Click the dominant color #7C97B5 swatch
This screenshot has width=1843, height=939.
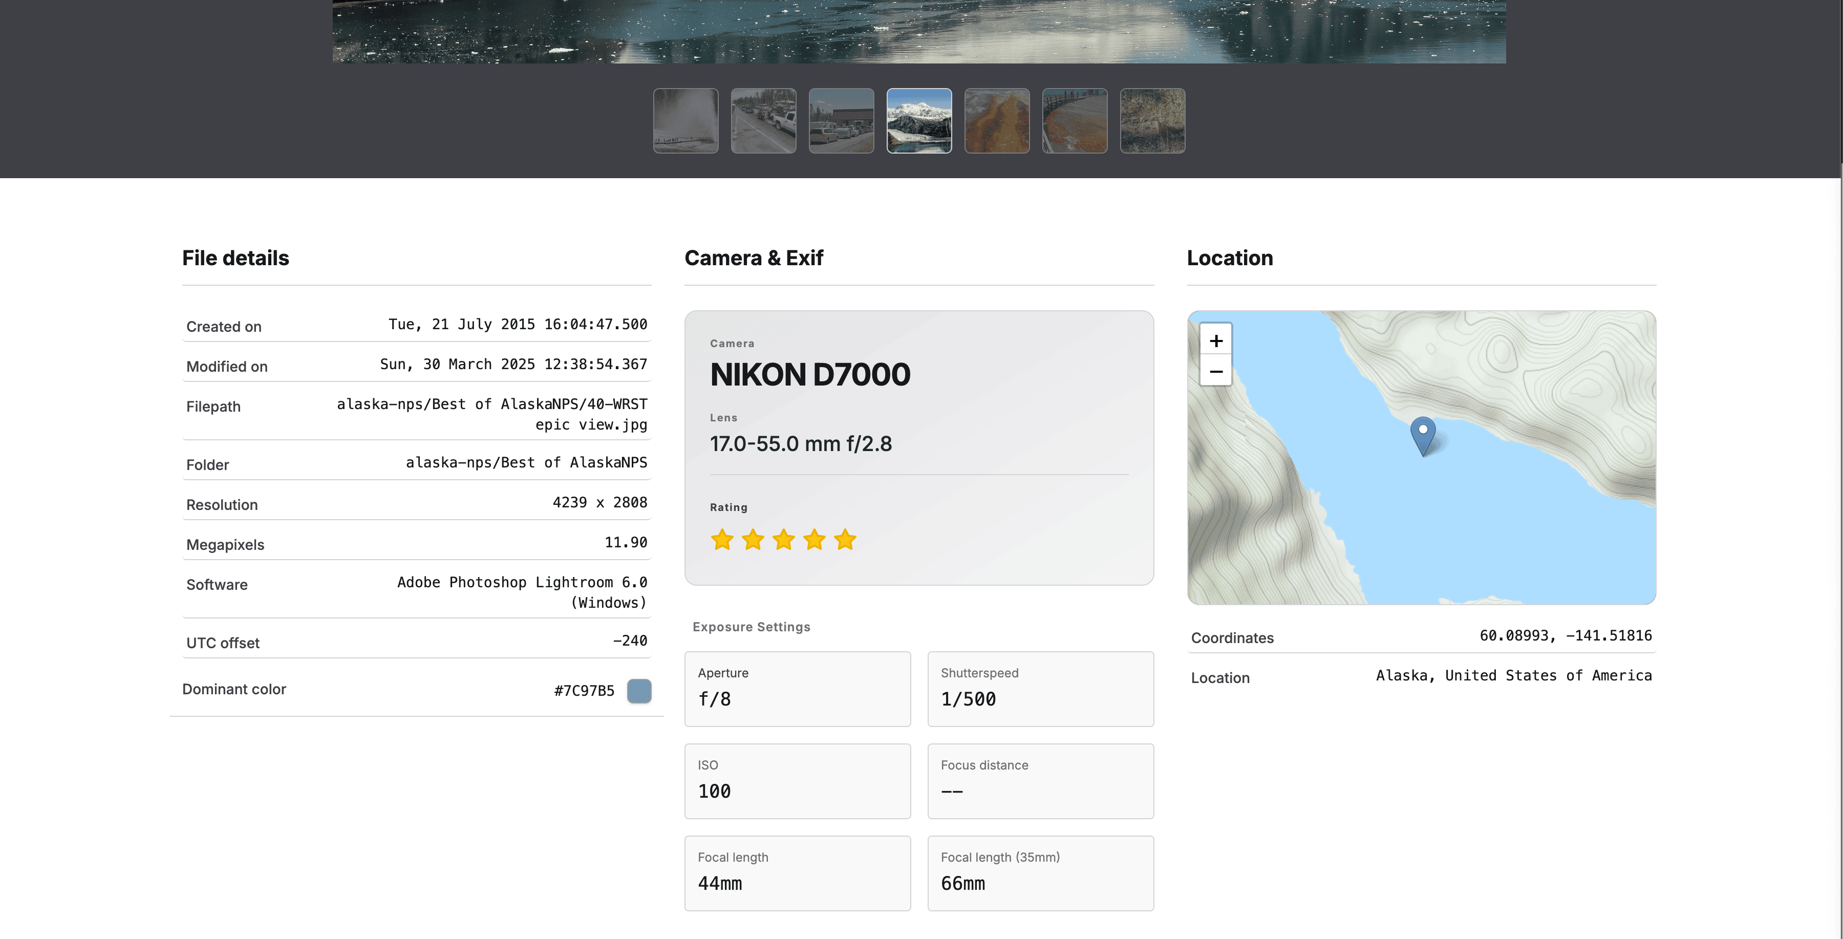click(x=639, y=691)
